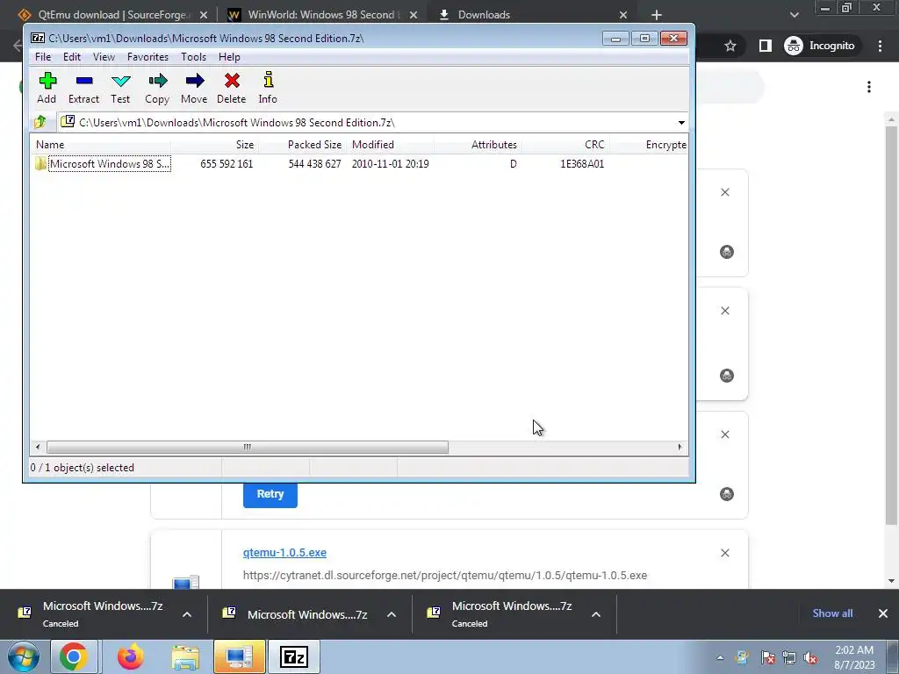Expand options for the middle Microsoft Windows download
This screenshot has height=674, width=899.
tap(392, 614)
